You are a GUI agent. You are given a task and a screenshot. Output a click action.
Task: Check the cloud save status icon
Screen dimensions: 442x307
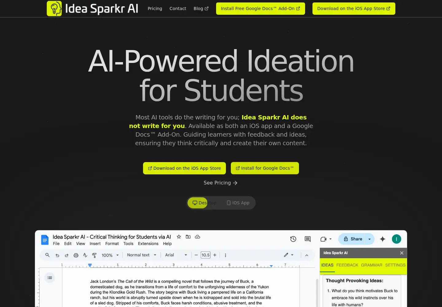197,237
